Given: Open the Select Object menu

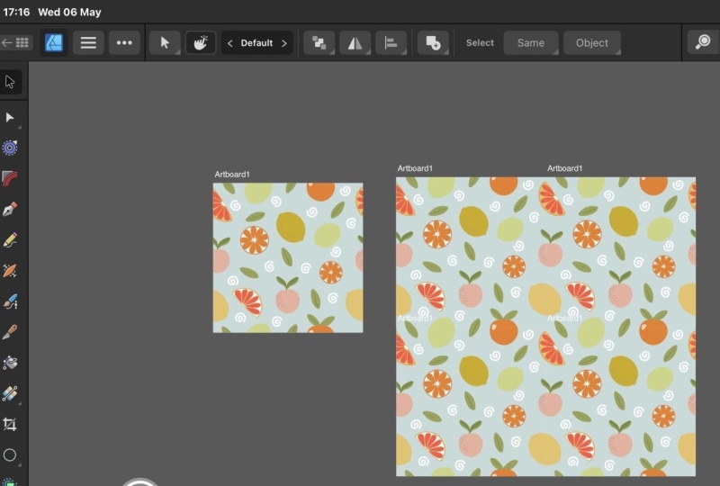Looking at the screenshot, I should pyautogui.click(x=592, y=42).
